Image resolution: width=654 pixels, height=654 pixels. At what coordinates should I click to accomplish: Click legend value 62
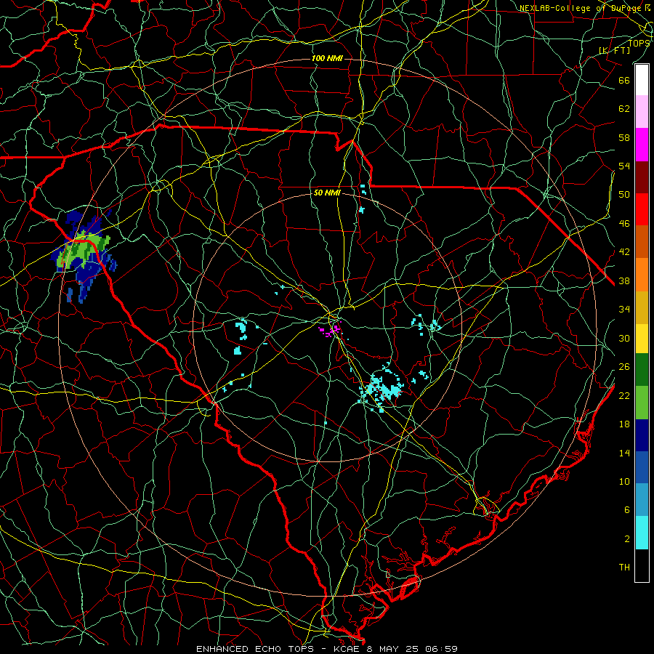624,109
